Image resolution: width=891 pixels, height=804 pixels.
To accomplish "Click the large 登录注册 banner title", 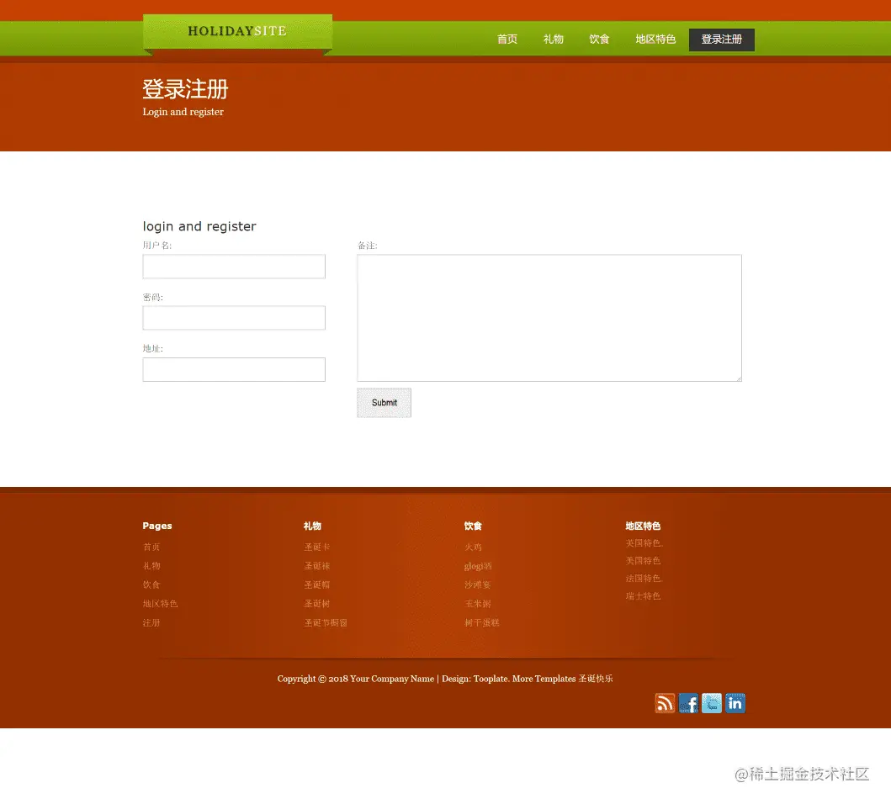I will 185,89.
